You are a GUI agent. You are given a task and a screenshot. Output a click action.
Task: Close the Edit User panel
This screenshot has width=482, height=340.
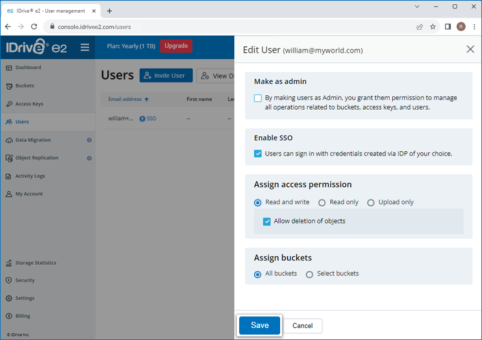coord(471,49)
